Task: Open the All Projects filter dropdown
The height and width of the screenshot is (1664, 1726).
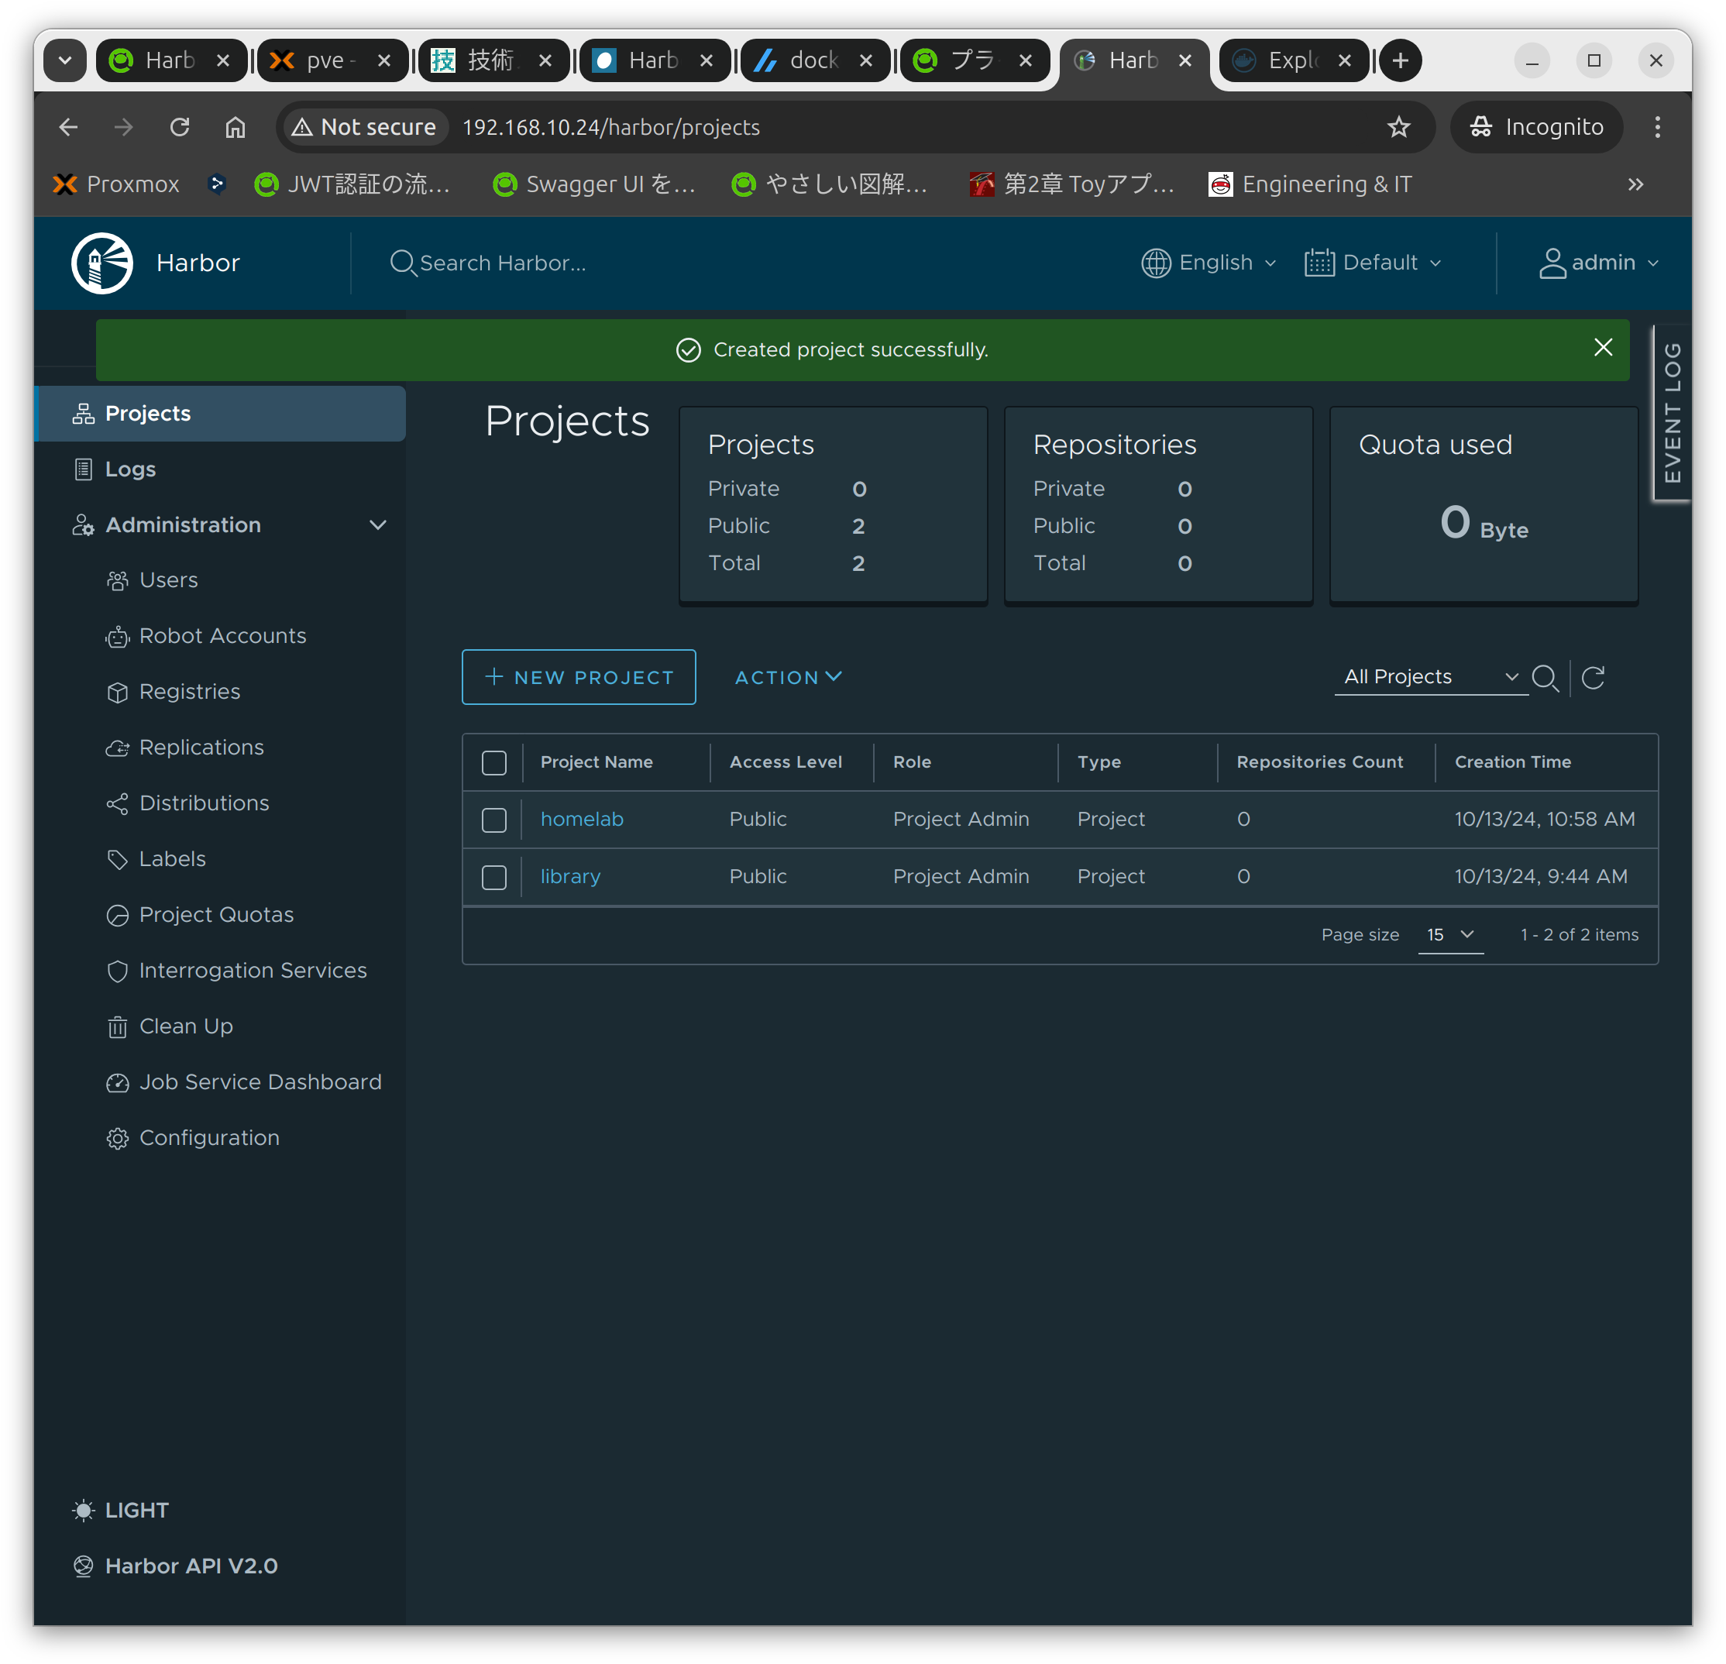Action: (x=1430, y=676)
